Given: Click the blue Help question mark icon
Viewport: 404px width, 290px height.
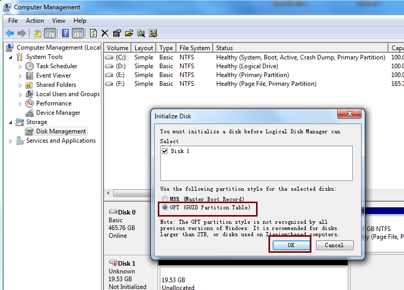Looking at the screenshot, I should pos(66,33).
